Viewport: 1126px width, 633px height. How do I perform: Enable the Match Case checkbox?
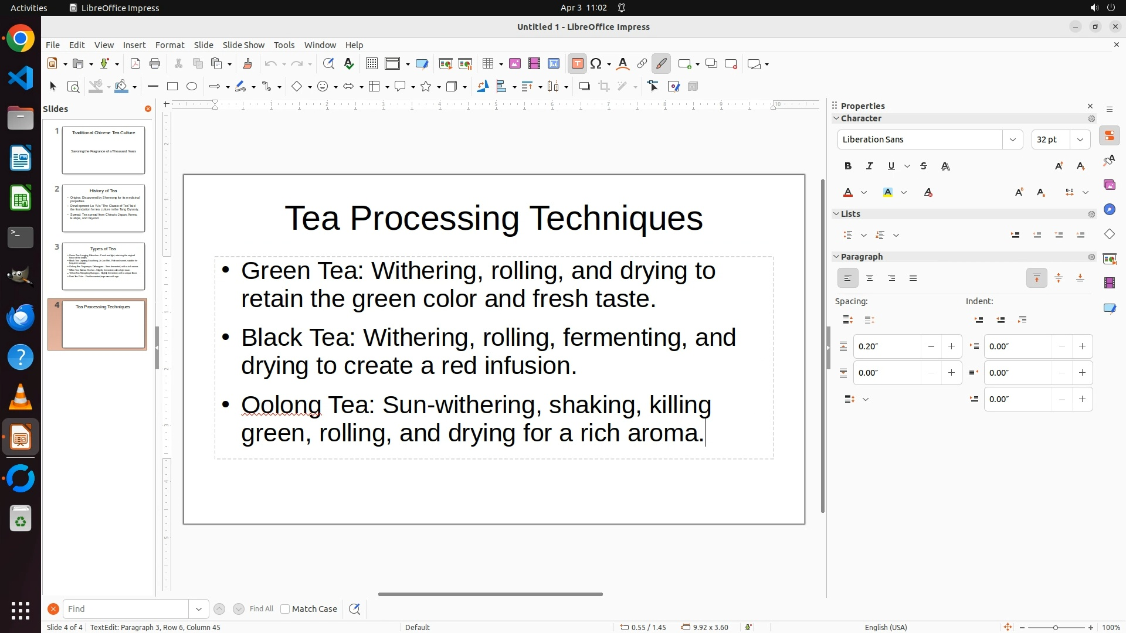point(285,609)
